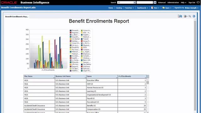Click the New menu label
This screenshot has height=113, width=201.
point(156,8)
